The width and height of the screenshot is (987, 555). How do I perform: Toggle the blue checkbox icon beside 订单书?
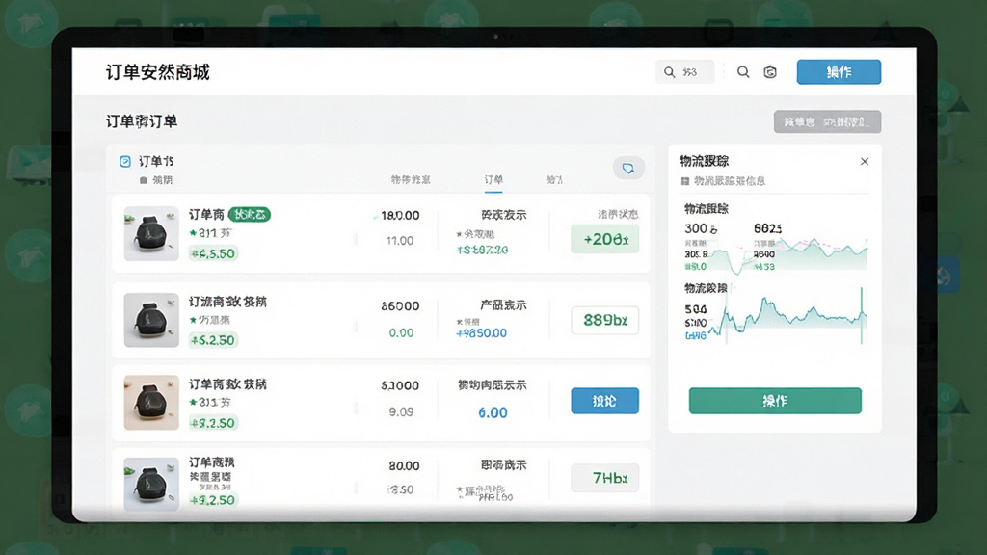[125, 162]
